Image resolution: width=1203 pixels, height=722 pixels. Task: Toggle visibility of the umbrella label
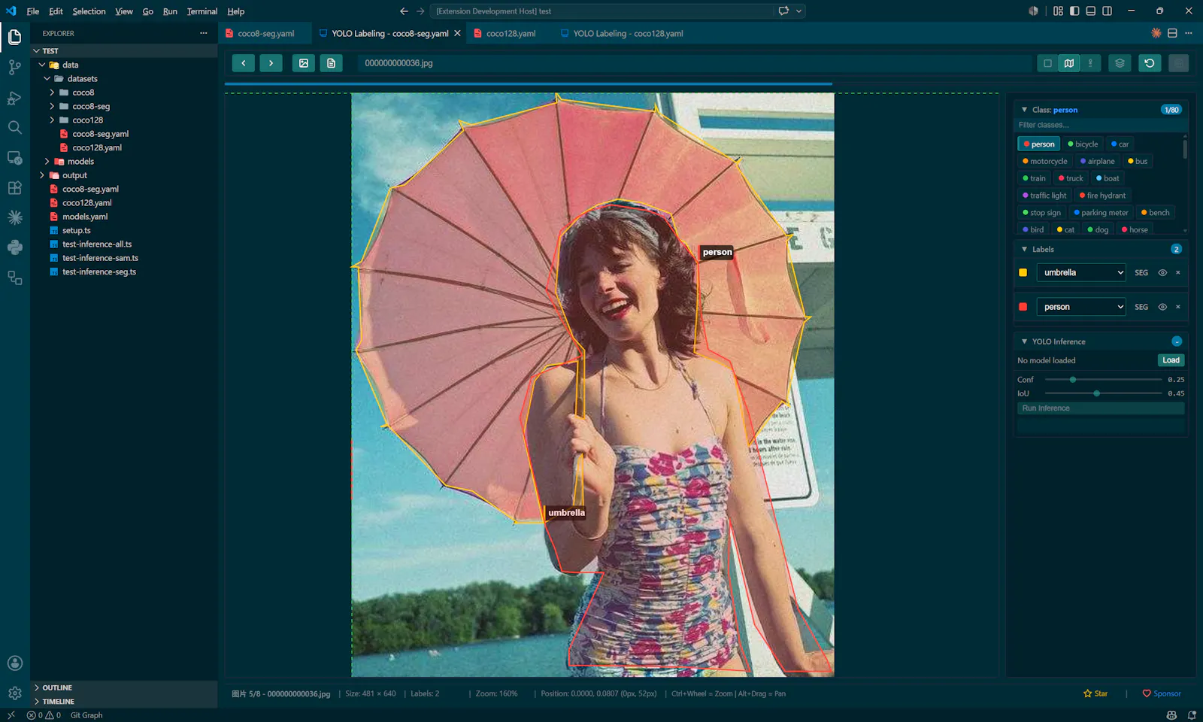click(x=1162, y=273)
